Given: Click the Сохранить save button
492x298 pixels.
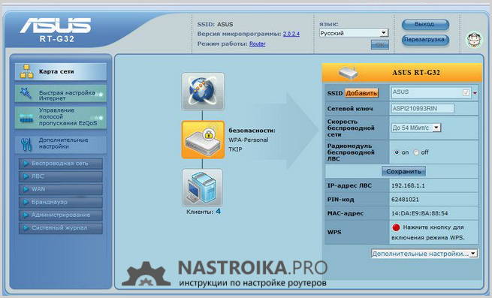Looking at the screenshot, I should (403, 171).
